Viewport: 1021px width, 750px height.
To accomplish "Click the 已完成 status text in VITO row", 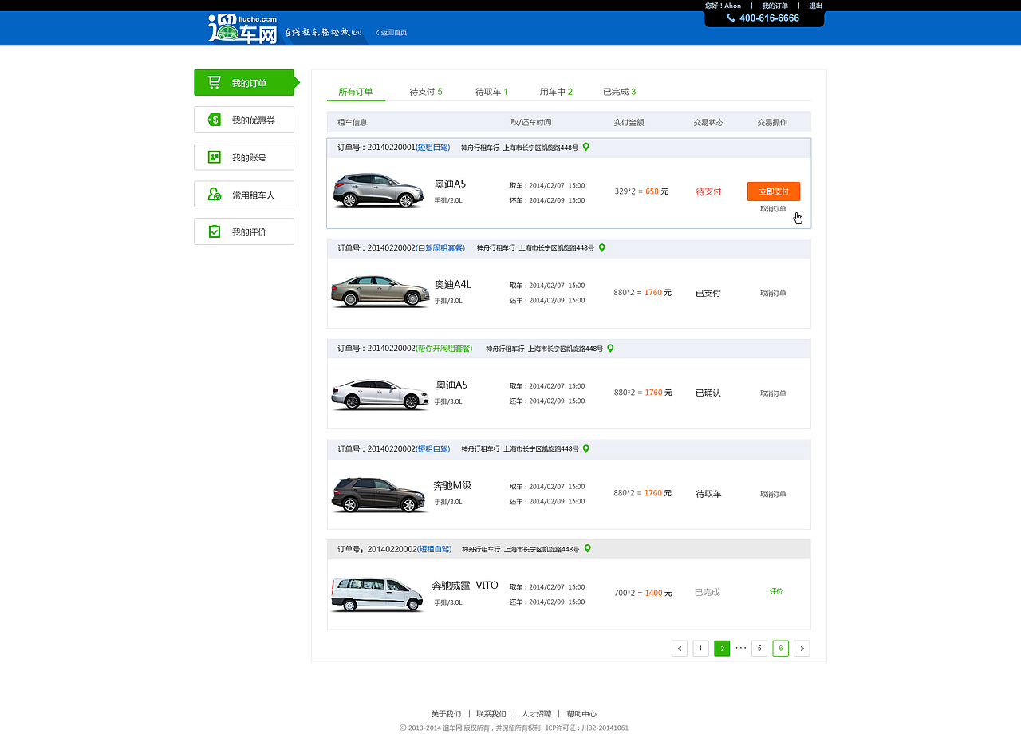I will click(707, 592).
